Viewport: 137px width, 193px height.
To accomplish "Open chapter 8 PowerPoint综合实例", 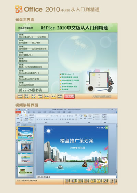I will coord(33,78).
